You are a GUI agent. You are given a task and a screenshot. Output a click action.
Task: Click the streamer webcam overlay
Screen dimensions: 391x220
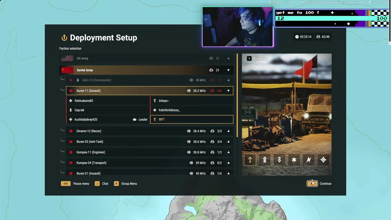click(238, 27)
